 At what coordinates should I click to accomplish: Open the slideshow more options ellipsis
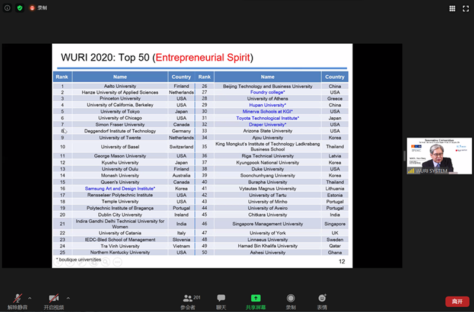pos(117,261)
